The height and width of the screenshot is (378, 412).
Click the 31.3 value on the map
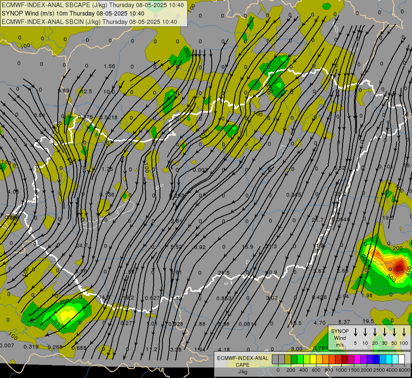[271, 246]
